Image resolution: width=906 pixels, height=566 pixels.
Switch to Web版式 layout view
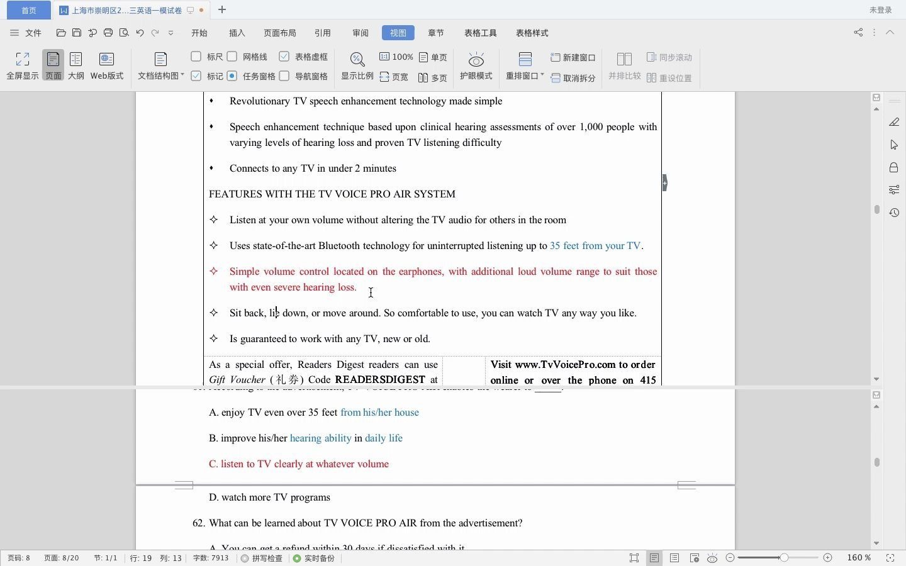(x=107, y=66)
